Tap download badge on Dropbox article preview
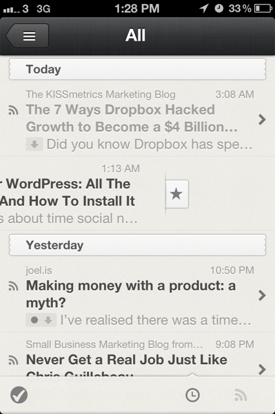275x414 pixels. (x=34, y=144)
